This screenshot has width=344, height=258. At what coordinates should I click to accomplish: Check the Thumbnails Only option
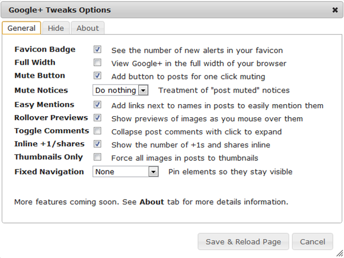pyautogui.click(x=97, y=157)
